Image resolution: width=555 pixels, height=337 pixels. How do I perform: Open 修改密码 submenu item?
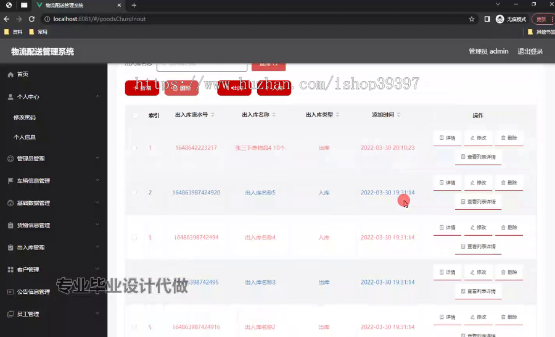(x=25, y=117)
